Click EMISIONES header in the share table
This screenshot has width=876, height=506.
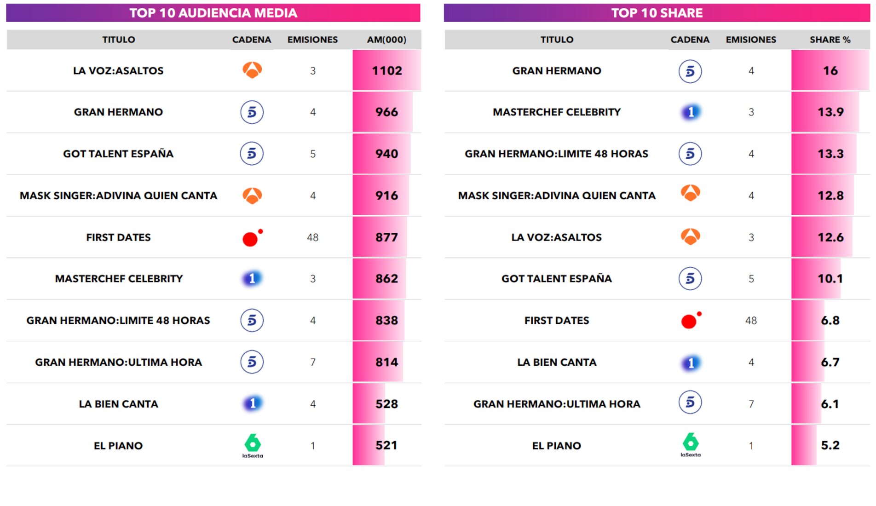[751, 40]
